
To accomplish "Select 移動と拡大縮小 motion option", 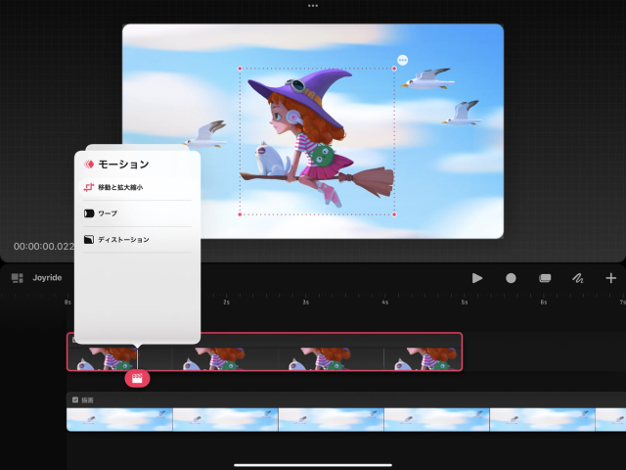I will click(x=137, y=187).
